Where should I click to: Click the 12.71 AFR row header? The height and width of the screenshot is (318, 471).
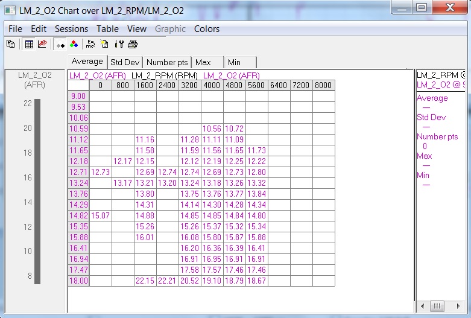(x=78, y=172)
